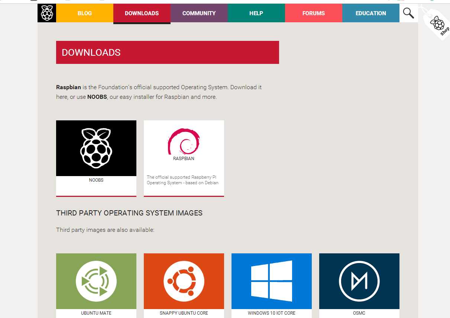Select the OSMC logo tile
Viewport: 450px width, 318px height.
pos(359,281)
